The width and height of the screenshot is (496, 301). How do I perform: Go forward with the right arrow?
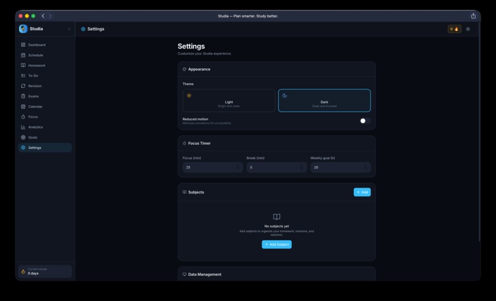tap(50, 16)
